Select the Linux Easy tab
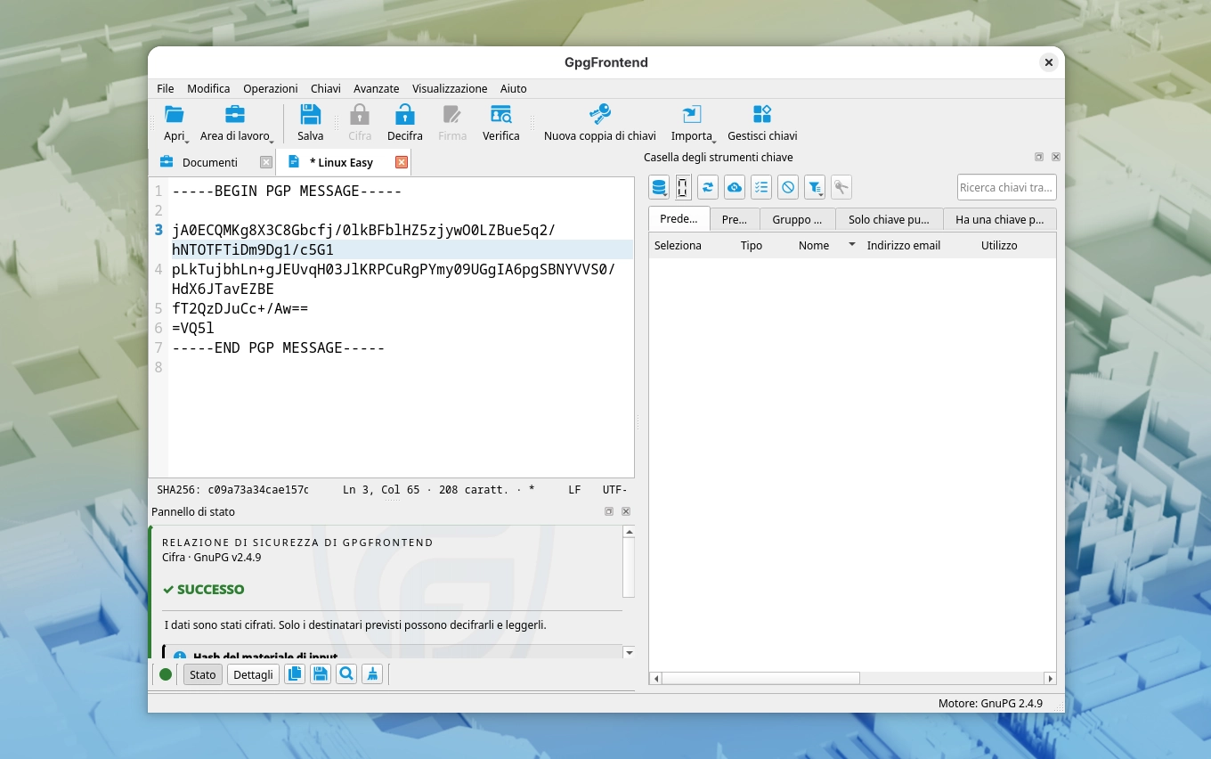This screenshot has height=759, width=1211. coord(342,162)
